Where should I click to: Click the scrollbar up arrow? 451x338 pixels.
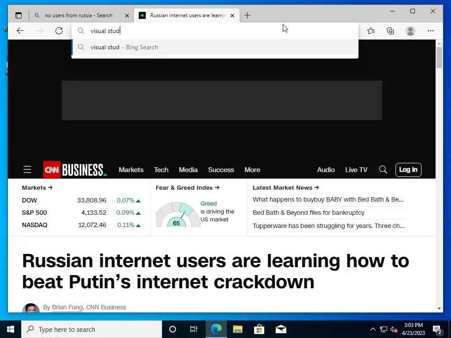tap(439, 44)
